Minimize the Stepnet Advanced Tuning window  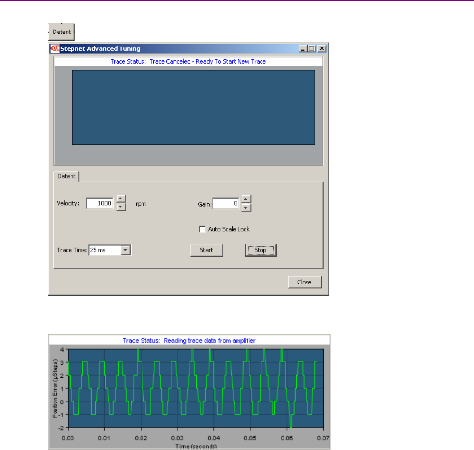[303, 48]
